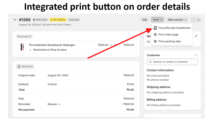
Task: Select Fiscal Receipt Kazakhstan menu entry
Action: point(172,28)
